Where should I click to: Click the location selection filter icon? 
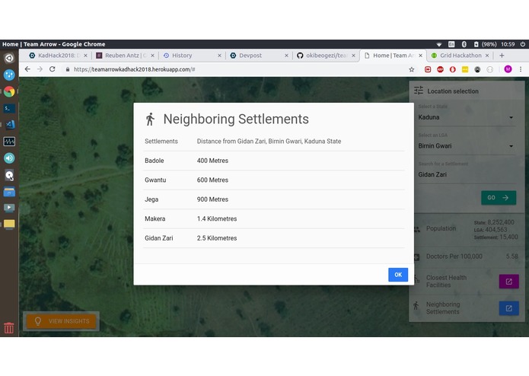tap(419, 91)
